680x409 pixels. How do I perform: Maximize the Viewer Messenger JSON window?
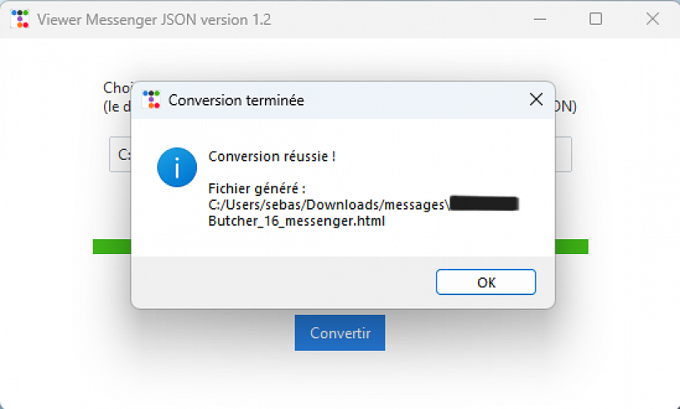click(596, 19)
